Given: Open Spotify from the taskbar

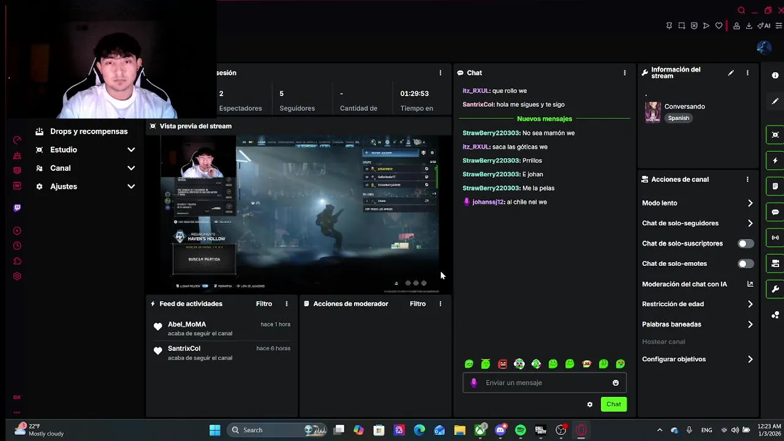Looking at the screenshot, I should (520, 430).
